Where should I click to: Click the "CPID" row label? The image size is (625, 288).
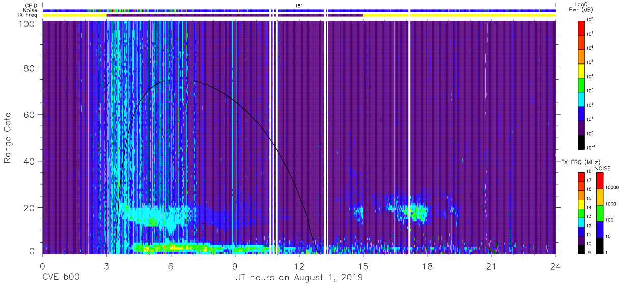click(x=31, y=5)
